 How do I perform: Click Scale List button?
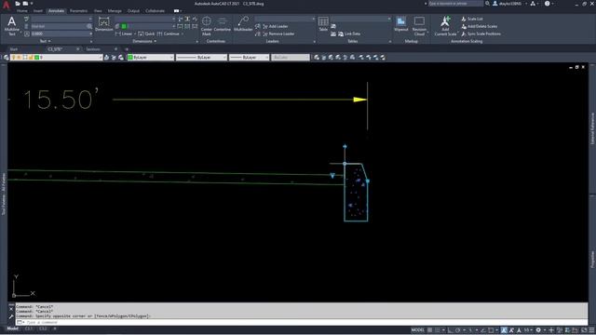click(x=472, y=19)
